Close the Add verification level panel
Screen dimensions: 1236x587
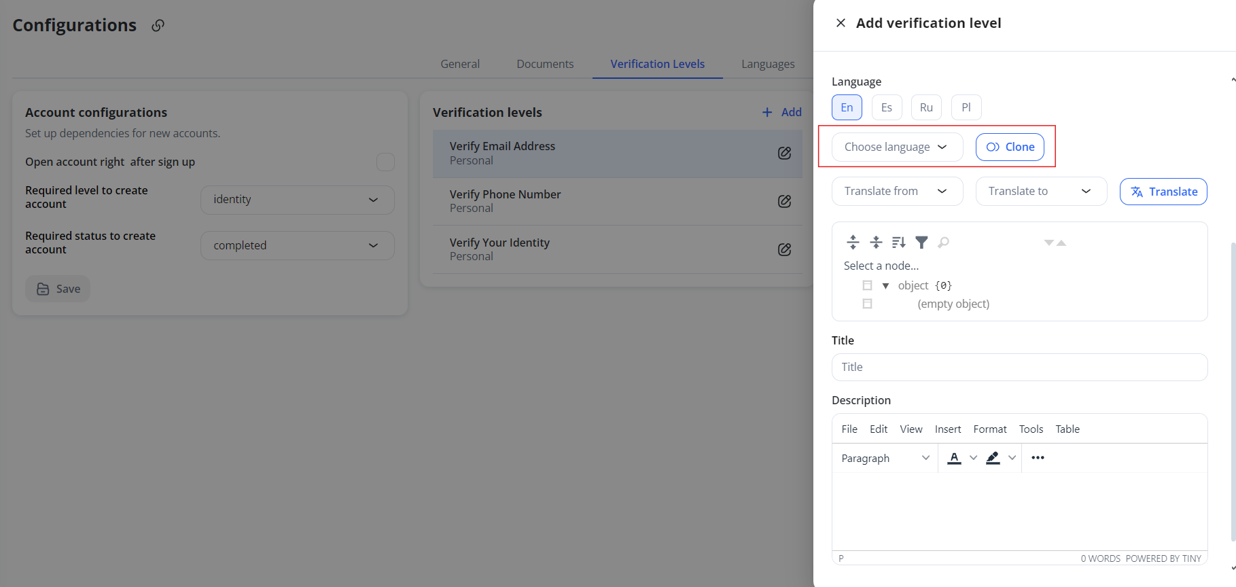tap(841, 23)
